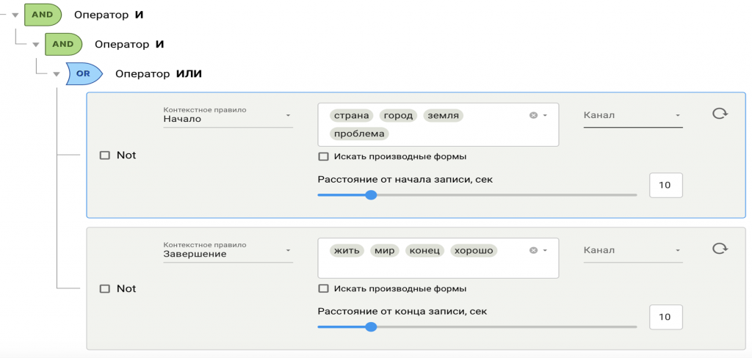
Task: Collapse the Оператор ИЛИ tree node
Action: tap(56, 74)
